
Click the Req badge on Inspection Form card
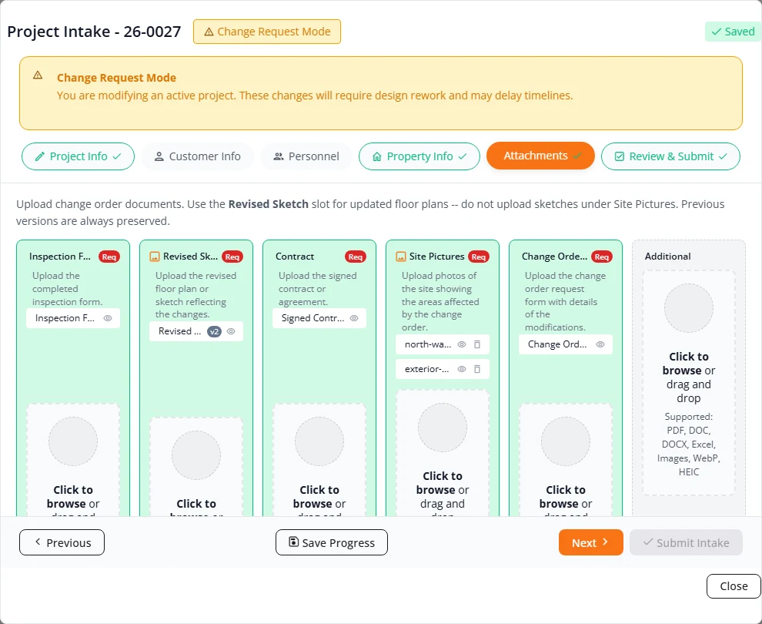click(109, 257)
